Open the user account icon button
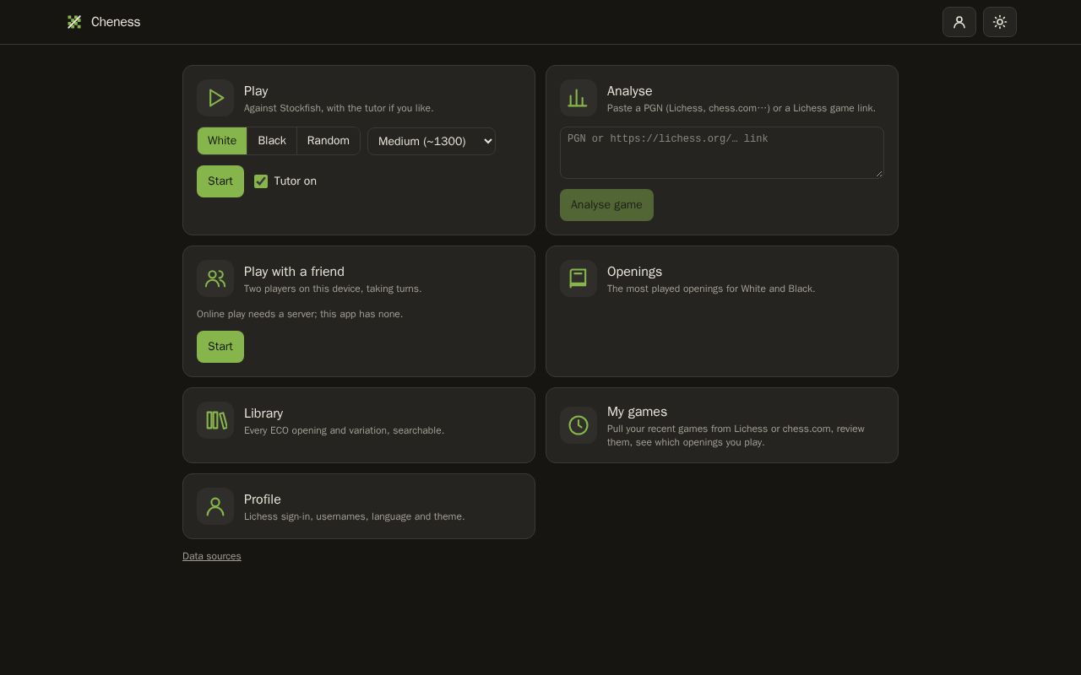The height and width of the screenshot is (675, 1081). coord(959,22)
